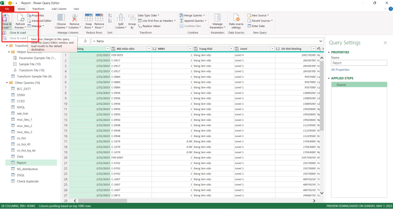Click the fx formula icon
This screenshot has width=393, height=209.
click(86, 41)
